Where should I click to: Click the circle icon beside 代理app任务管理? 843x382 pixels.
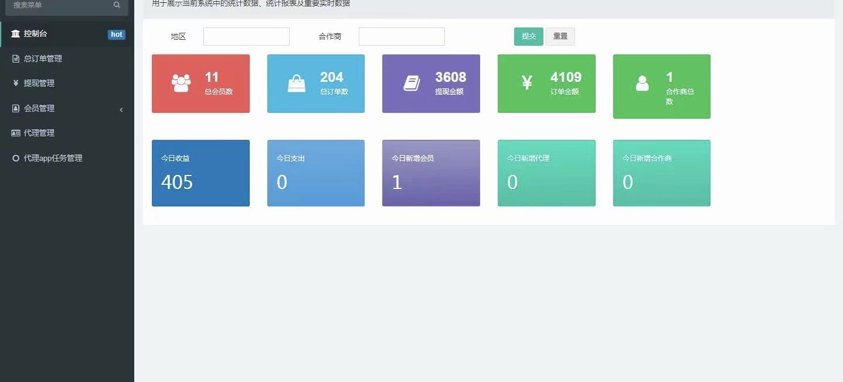click(16, 158)
